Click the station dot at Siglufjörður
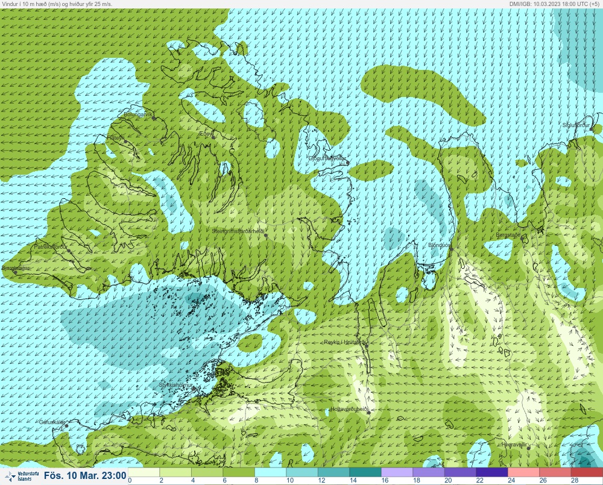Viewport: 603px width, 485px height. [592, 129]
